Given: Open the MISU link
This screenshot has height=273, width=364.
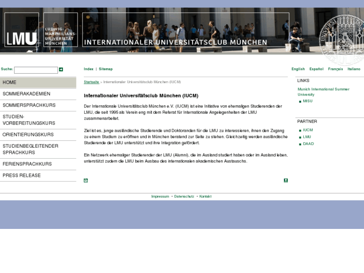Looking at the screenshot, I should [307, 101].
